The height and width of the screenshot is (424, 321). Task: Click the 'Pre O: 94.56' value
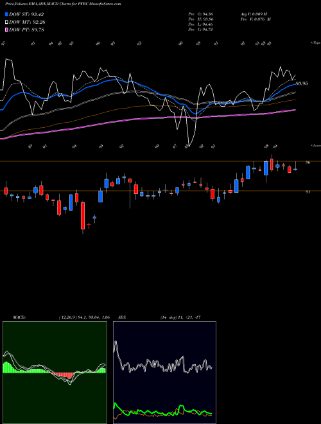pos(201,14)
